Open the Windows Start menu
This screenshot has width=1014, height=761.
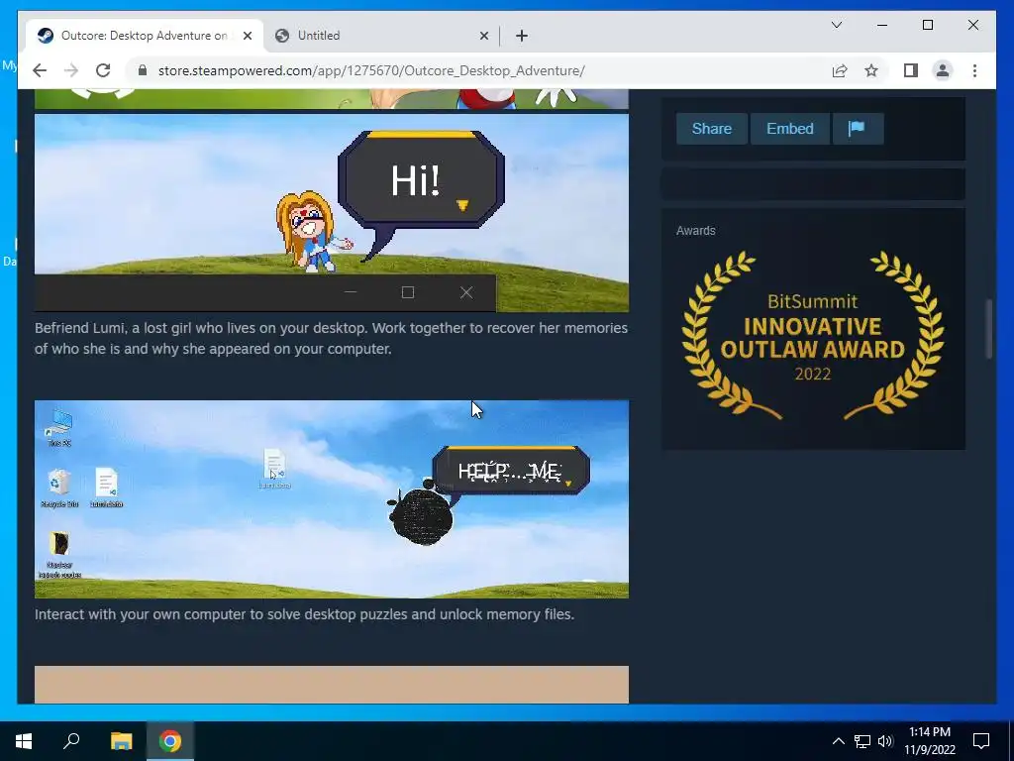tap(24, 741)
